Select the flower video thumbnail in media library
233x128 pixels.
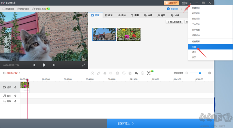click(129, 34)
